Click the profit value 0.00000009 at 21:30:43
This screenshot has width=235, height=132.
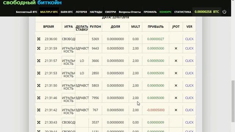click(156, 122)
